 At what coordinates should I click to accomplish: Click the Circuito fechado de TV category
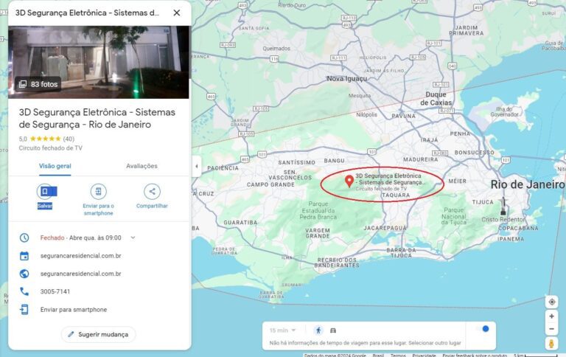[x=51, y=148]
